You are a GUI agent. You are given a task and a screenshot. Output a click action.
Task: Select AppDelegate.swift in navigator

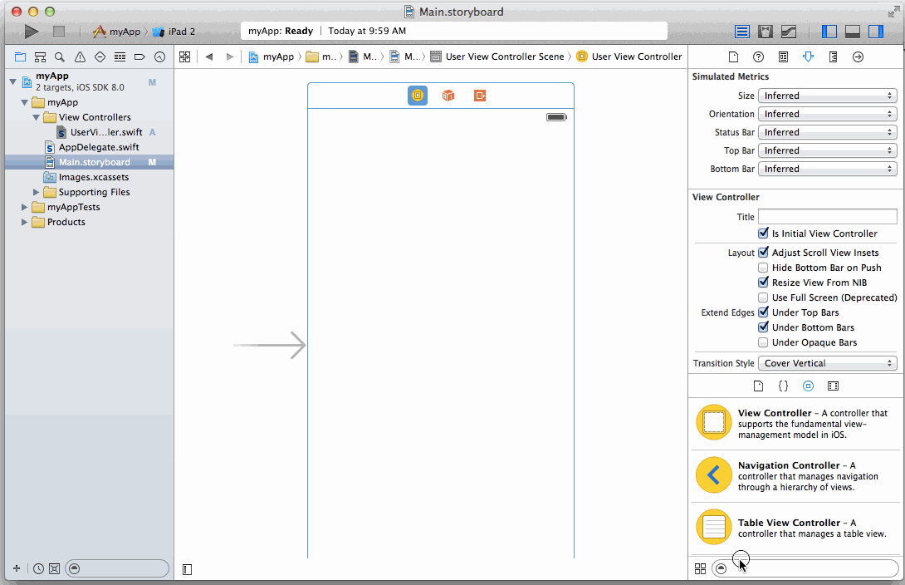click(99, 147)
